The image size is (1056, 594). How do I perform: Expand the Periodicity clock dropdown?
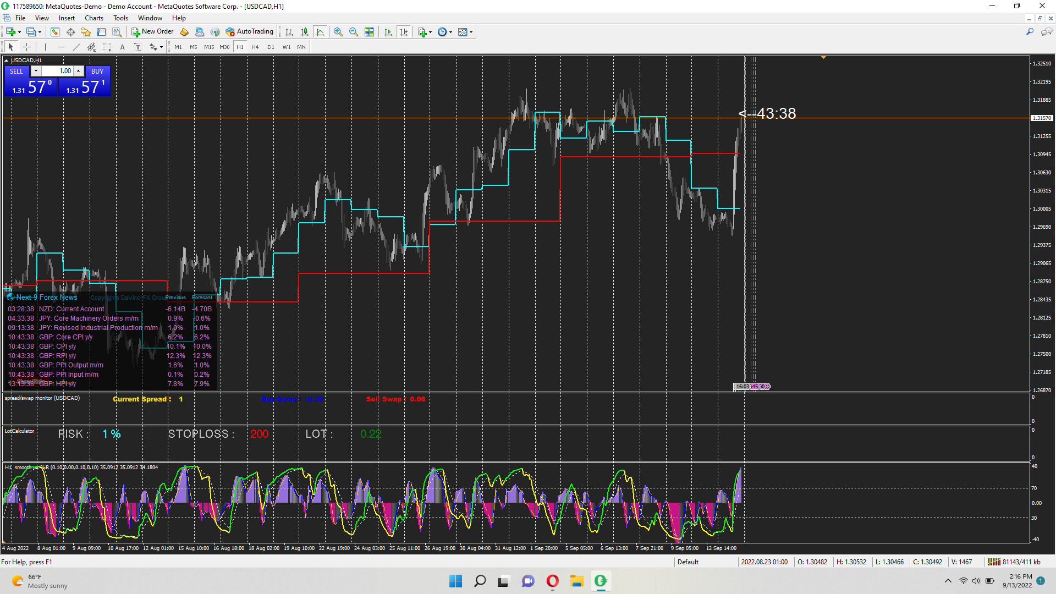(x=451, y=32)
